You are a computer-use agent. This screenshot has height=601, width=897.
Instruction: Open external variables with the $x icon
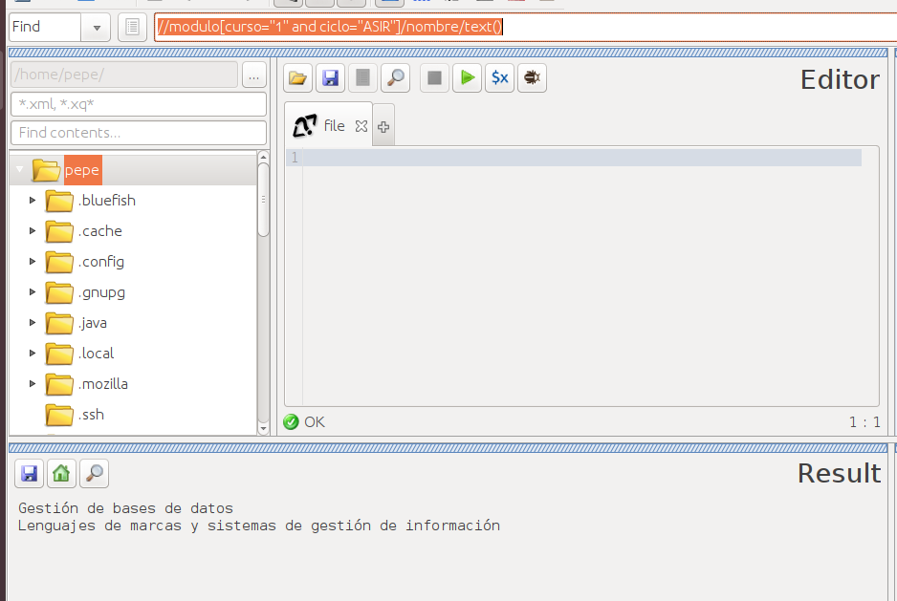(499, 77)
